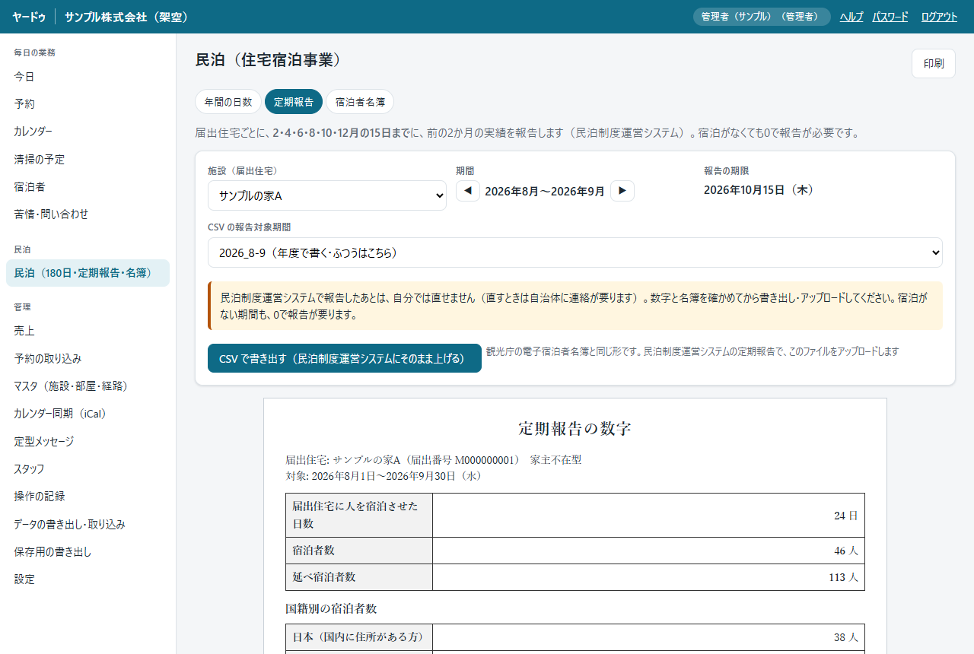Click ログアウト to sign out
Screen dimensions: 974x654
pyautogui.click(x=939, y=17)
